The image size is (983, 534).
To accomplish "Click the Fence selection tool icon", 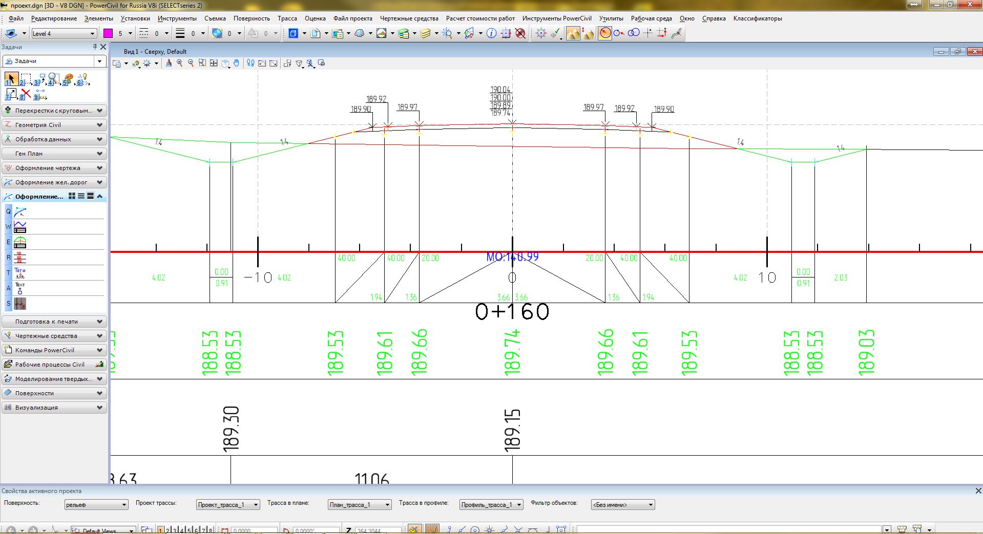I will tap(26, 79).
